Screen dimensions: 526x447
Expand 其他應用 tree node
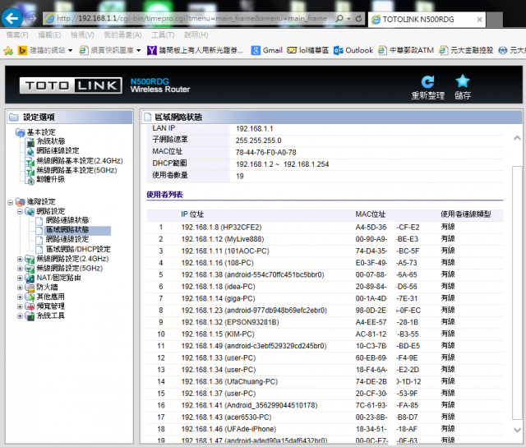coord(20,297)
